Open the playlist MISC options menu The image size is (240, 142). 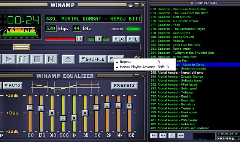point(180,135)
